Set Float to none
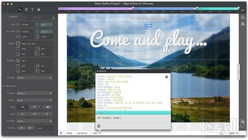248x140 pixels. pyautogui.click(x=48, y=107)
